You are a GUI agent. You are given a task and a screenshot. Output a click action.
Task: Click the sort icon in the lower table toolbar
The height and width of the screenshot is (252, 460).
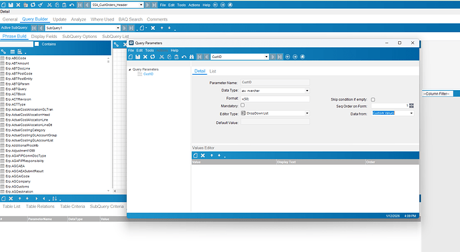pyautogui.click(x=55, y=199)
